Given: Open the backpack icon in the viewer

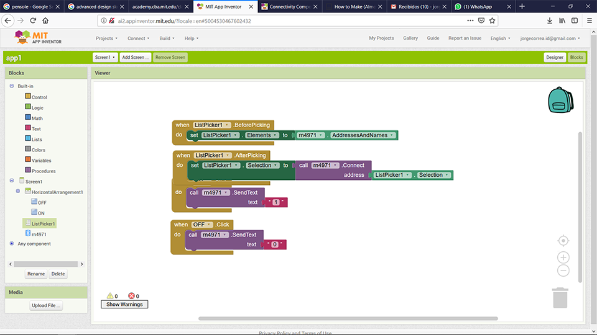Looking at the screenshot, I should (560, 100).
